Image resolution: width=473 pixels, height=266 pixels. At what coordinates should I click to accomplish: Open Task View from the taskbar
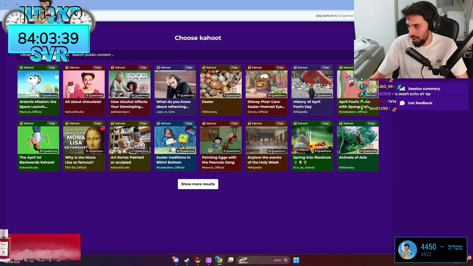tap(230, 260)
